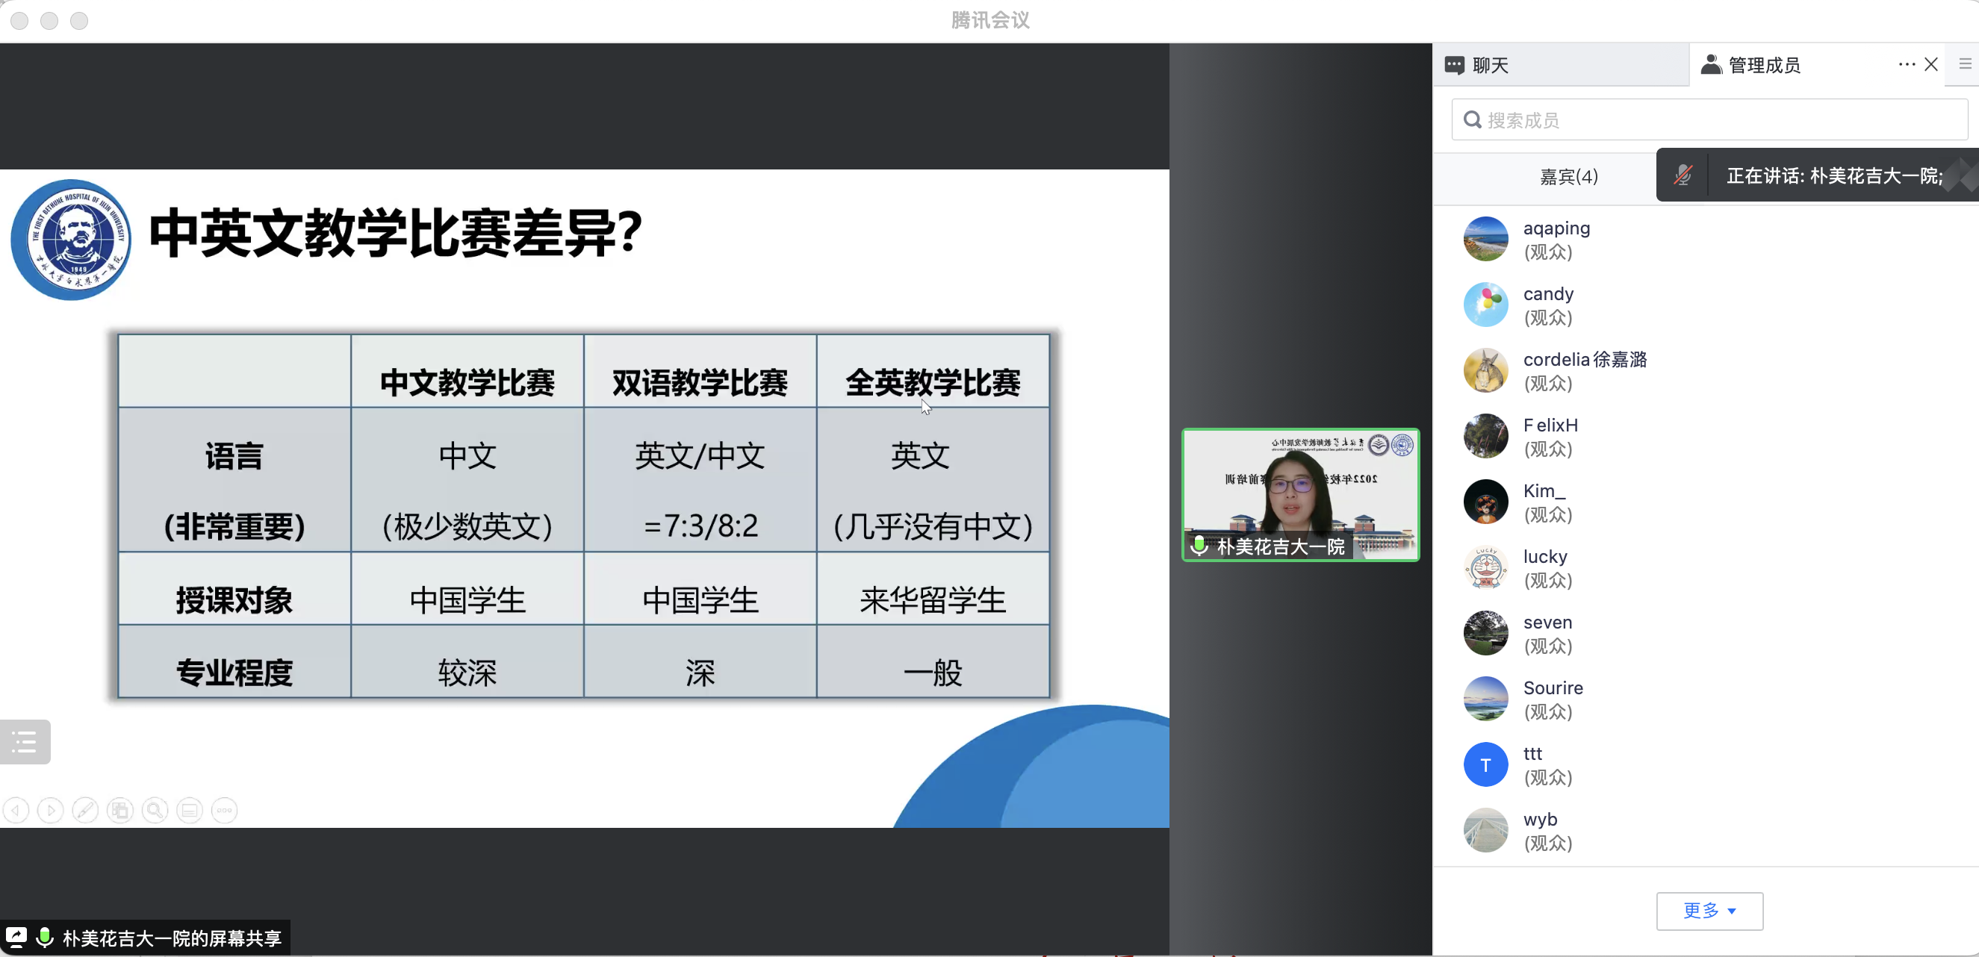Click row label 授课对象
The height and width of the screenshot is (957, 1979).
coord(234,599)
